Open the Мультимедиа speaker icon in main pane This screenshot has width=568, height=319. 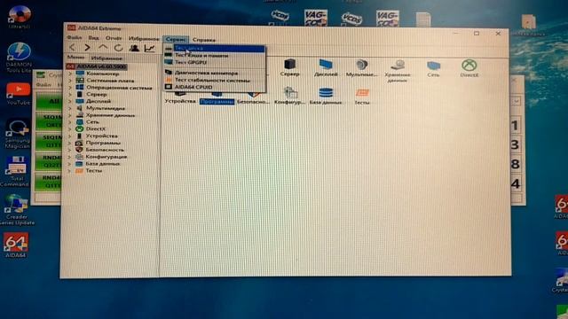click(x=361, y=67)
